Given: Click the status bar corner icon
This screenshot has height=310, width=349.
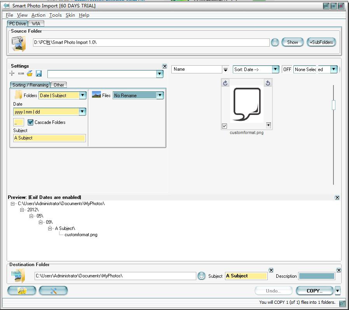Looking at the screenshot, I should pyautogui.click(x=342, y=303).
